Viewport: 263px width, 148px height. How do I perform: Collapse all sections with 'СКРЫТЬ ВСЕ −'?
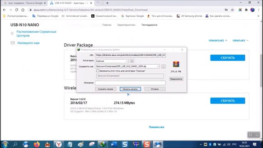click(x=240, y=40)
